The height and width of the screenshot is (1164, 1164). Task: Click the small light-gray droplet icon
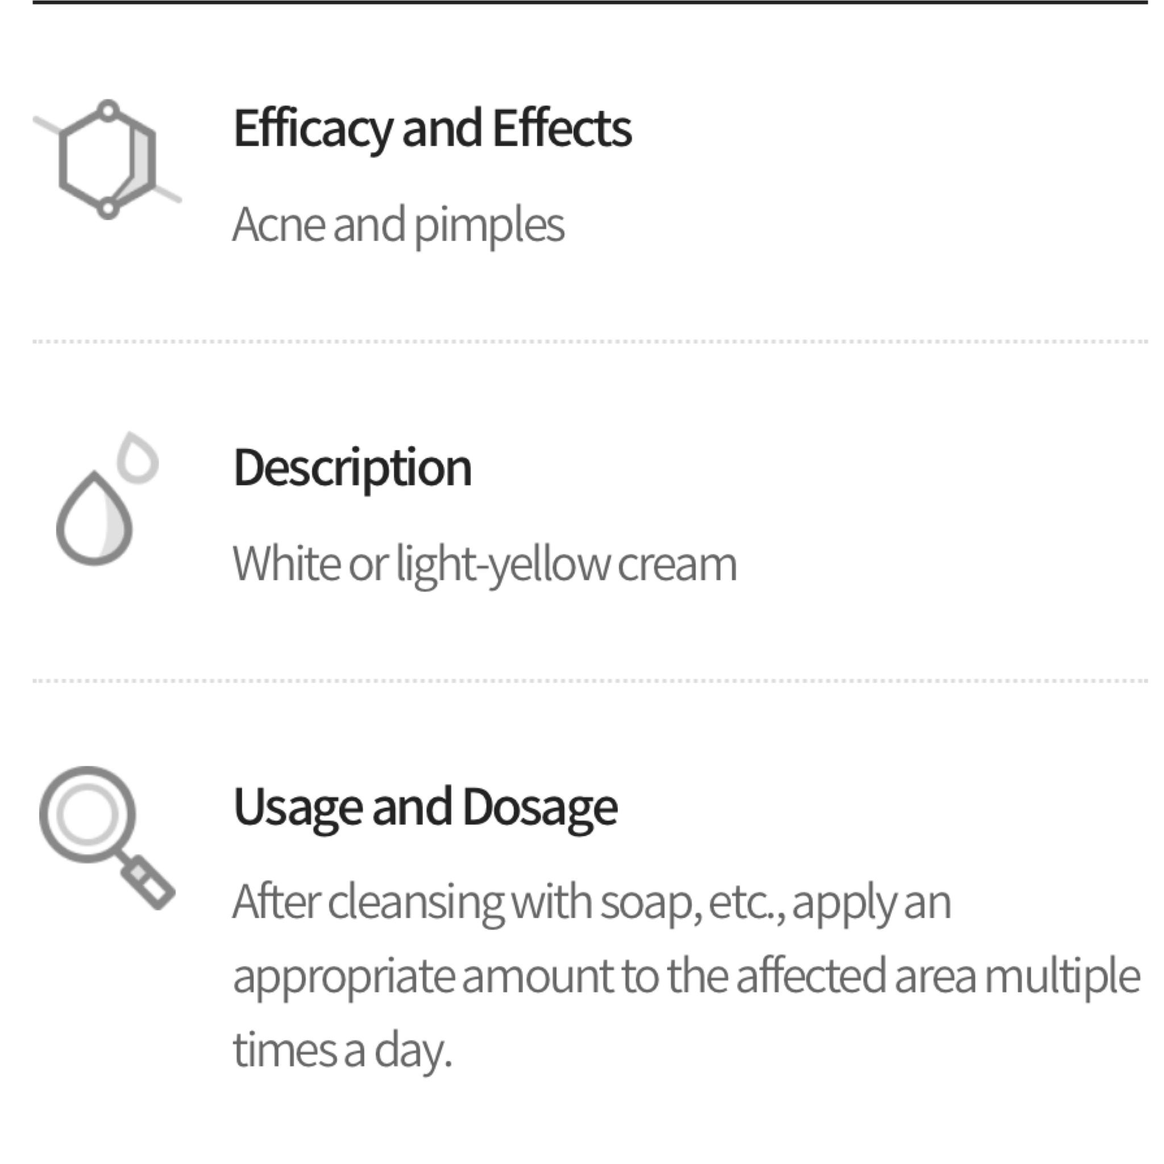pos(139,459)
